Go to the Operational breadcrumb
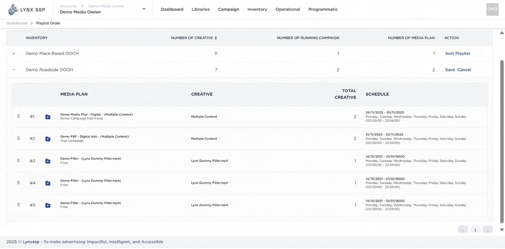This screenshot has height=249, width=505. 17,23
